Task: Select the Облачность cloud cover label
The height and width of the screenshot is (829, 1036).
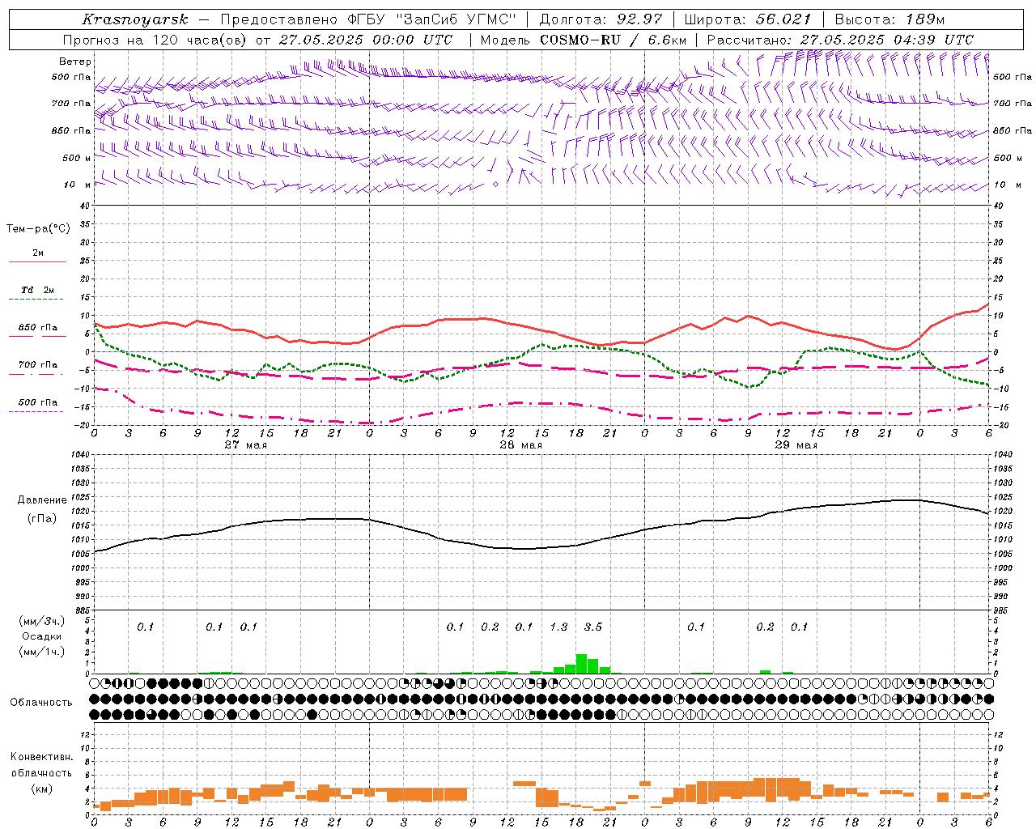Action: pos(41,702)
